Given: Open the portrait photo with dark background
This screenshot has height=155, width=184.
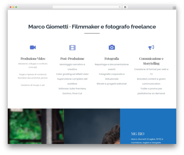Looking at the screenshot, I should pos(92,126).
